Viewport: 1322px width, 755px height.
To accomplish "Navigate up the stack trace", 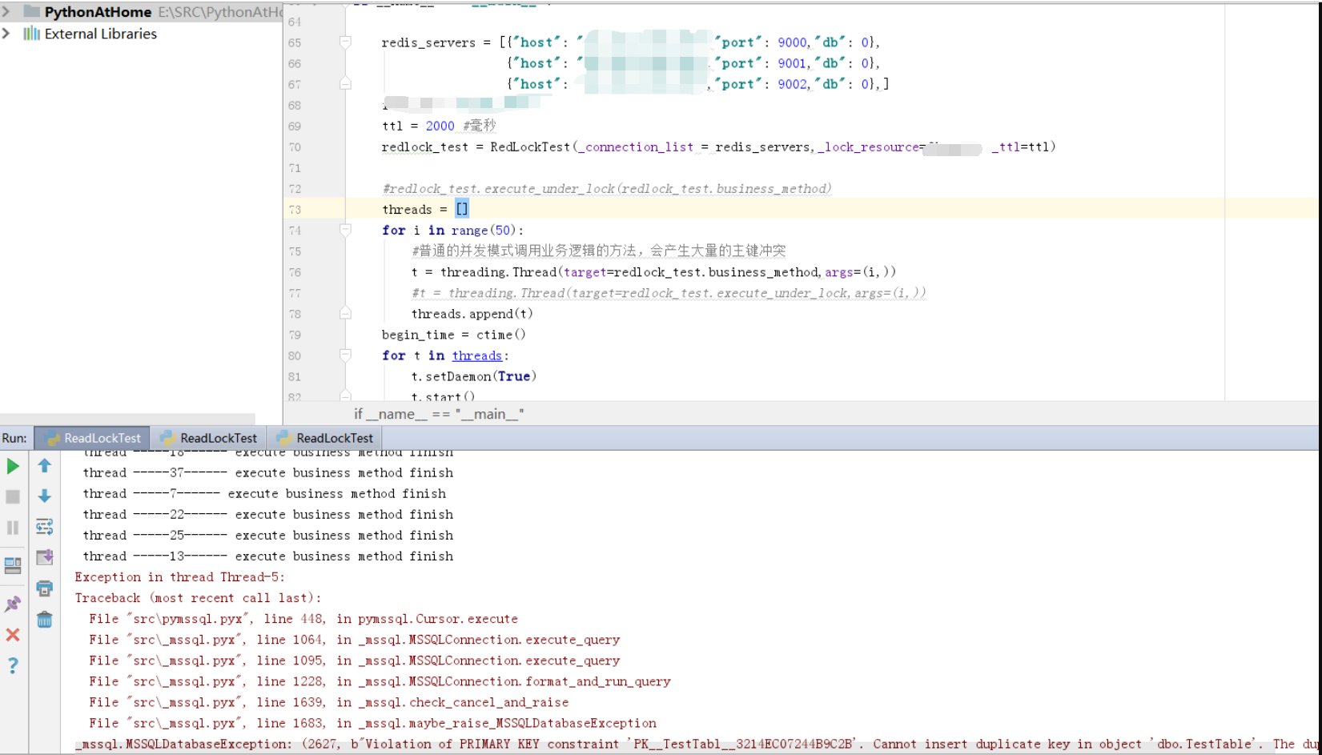I will coord(45,465).
